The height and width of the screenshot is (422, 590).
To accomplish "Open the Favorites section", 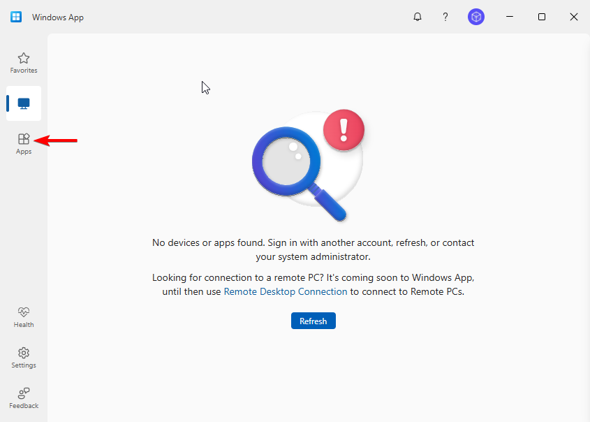I will [x=24, y=63].
